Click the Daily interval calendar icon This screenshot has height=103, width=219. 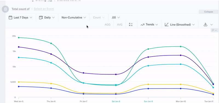pyautogui.click(x=41, y=17)
